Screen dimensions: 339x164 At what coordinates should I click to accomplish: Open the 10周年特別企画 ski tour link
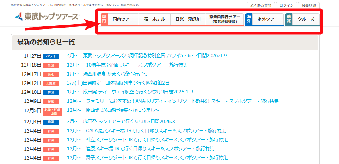pos(127,65)
